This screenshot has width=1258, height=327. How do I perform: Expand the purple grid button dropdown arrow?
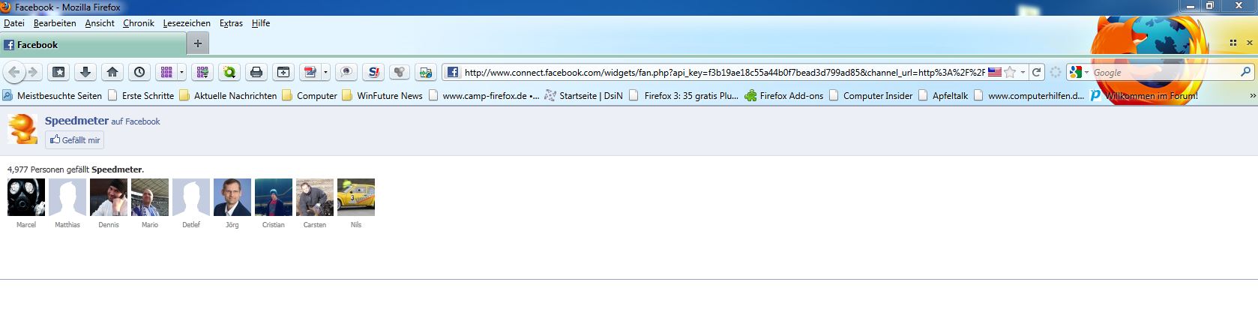(x=181, y=72)
